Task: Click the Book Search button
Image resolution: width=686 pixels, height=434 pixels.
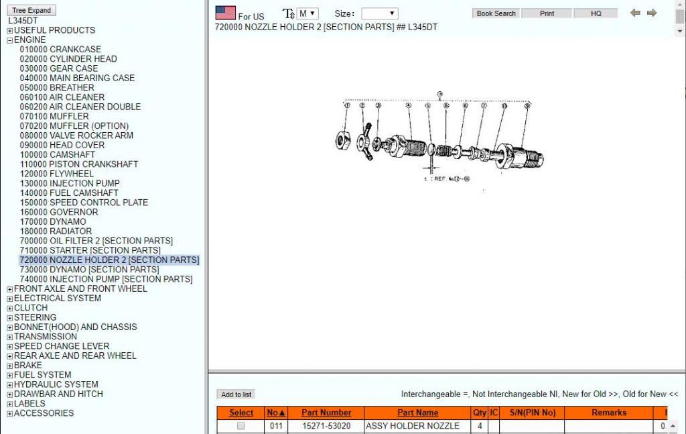Action: point(496,13)
